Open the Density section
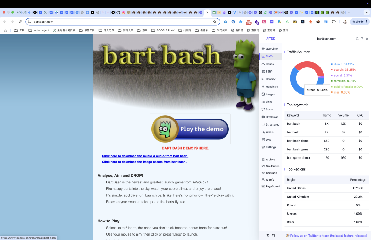Viewport: 371px width, 240px height. point(268,79)
